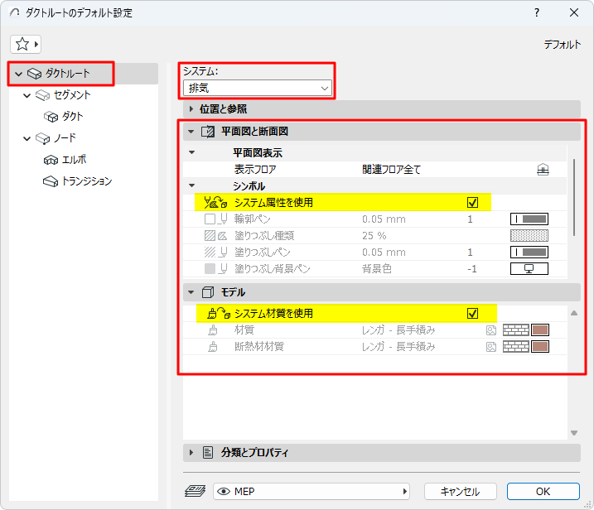Image resolution: width=594 pixels, height=510 pixels.
Task: Collapse the 平面図表示 group
Action: pos(191,152)
